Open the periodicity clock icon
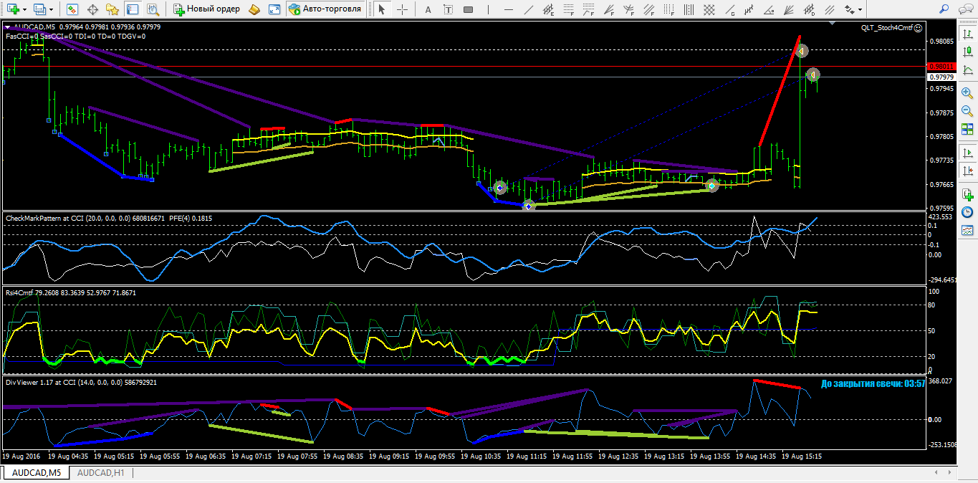Viewport: 978px width, 483px height. 967,212
